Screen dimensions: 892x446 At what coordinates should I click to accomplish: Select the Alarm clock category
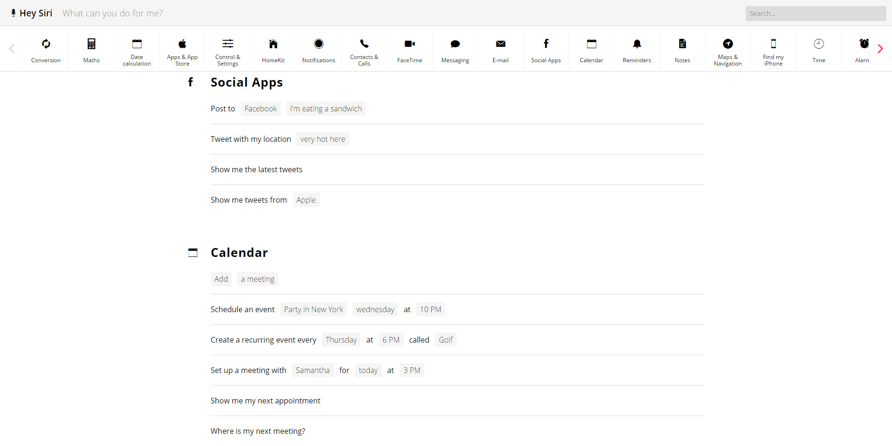(x=856, y=49)
